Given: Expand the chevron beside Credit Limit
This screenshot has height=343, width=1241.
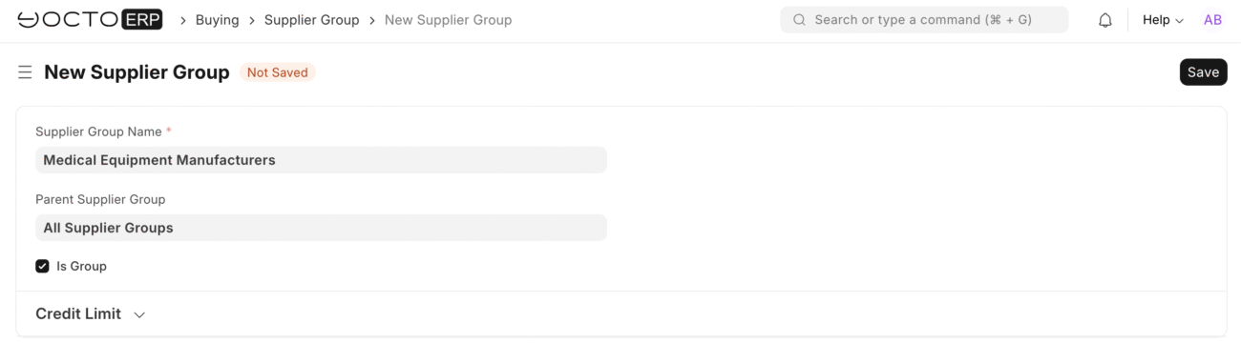Looking at the screenshot, I should (139, 314).
